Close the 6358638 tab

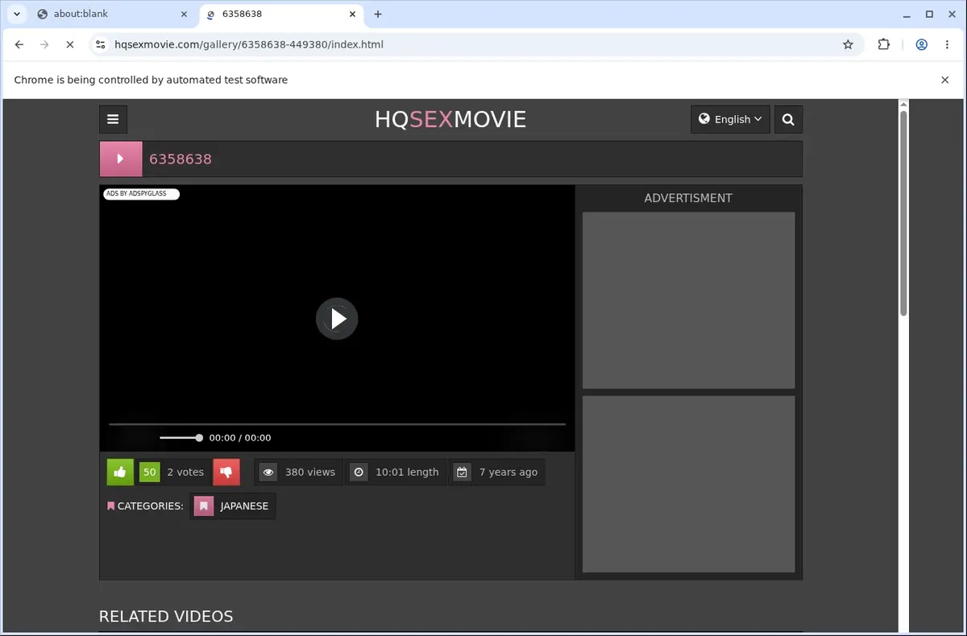click(x=353, y=14)
